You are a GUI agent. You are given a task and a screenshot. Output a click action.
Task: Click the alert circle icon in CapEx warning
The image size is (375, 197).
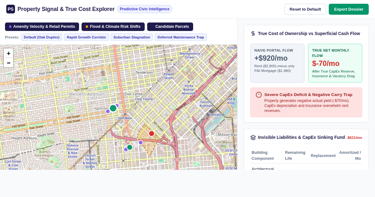click(259, 95)
